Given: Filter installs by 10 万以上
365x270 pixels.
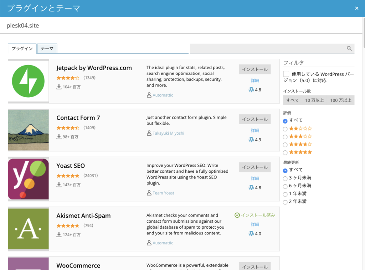Looking at the screenshot, I should (x=314, y=100).
